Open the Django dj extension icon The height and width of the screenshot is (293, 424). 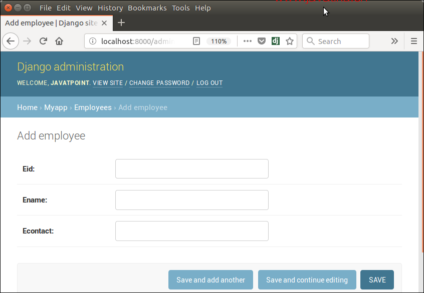click(x=276, y=41)
